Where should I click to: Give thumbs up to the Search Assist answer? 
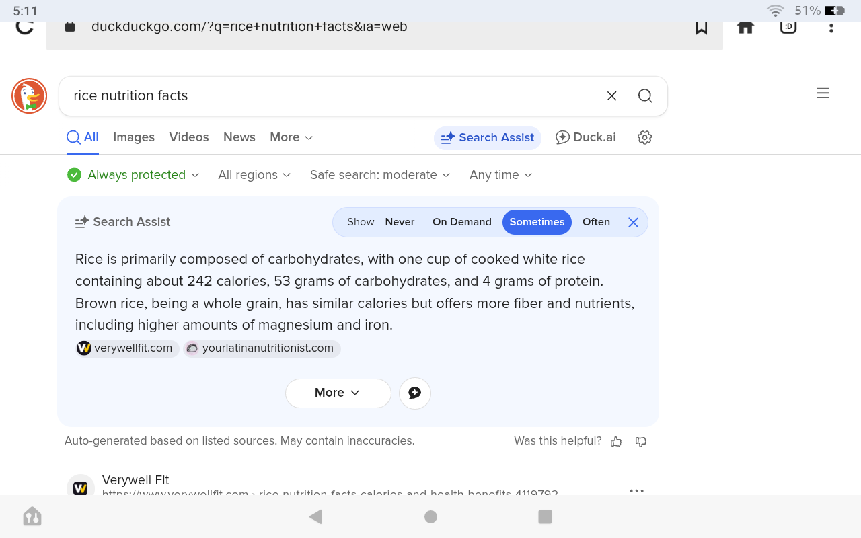pos(616,442)
